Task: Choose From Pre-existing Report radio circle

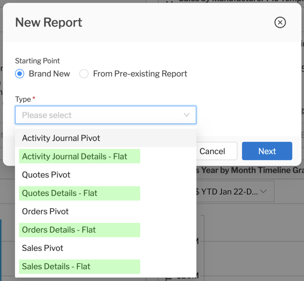Action: (84, 74)
